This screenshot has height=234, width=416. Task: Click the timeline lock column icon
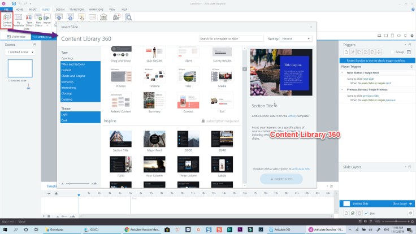tap(57, 193)
